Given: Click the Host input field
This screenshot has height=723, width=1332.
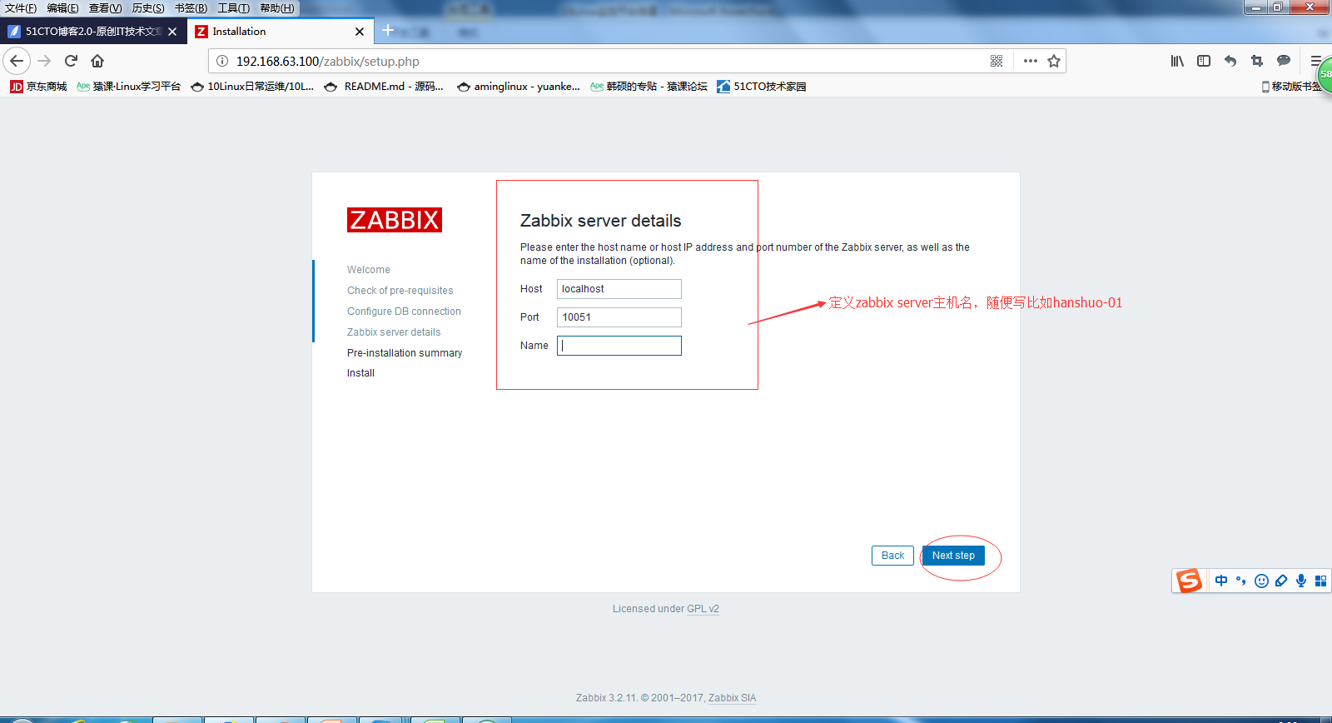Looking at the screenshot, I should (x=619, y=289).
